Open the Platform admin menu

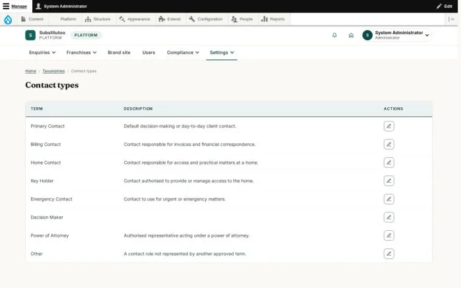coord(66,19)
